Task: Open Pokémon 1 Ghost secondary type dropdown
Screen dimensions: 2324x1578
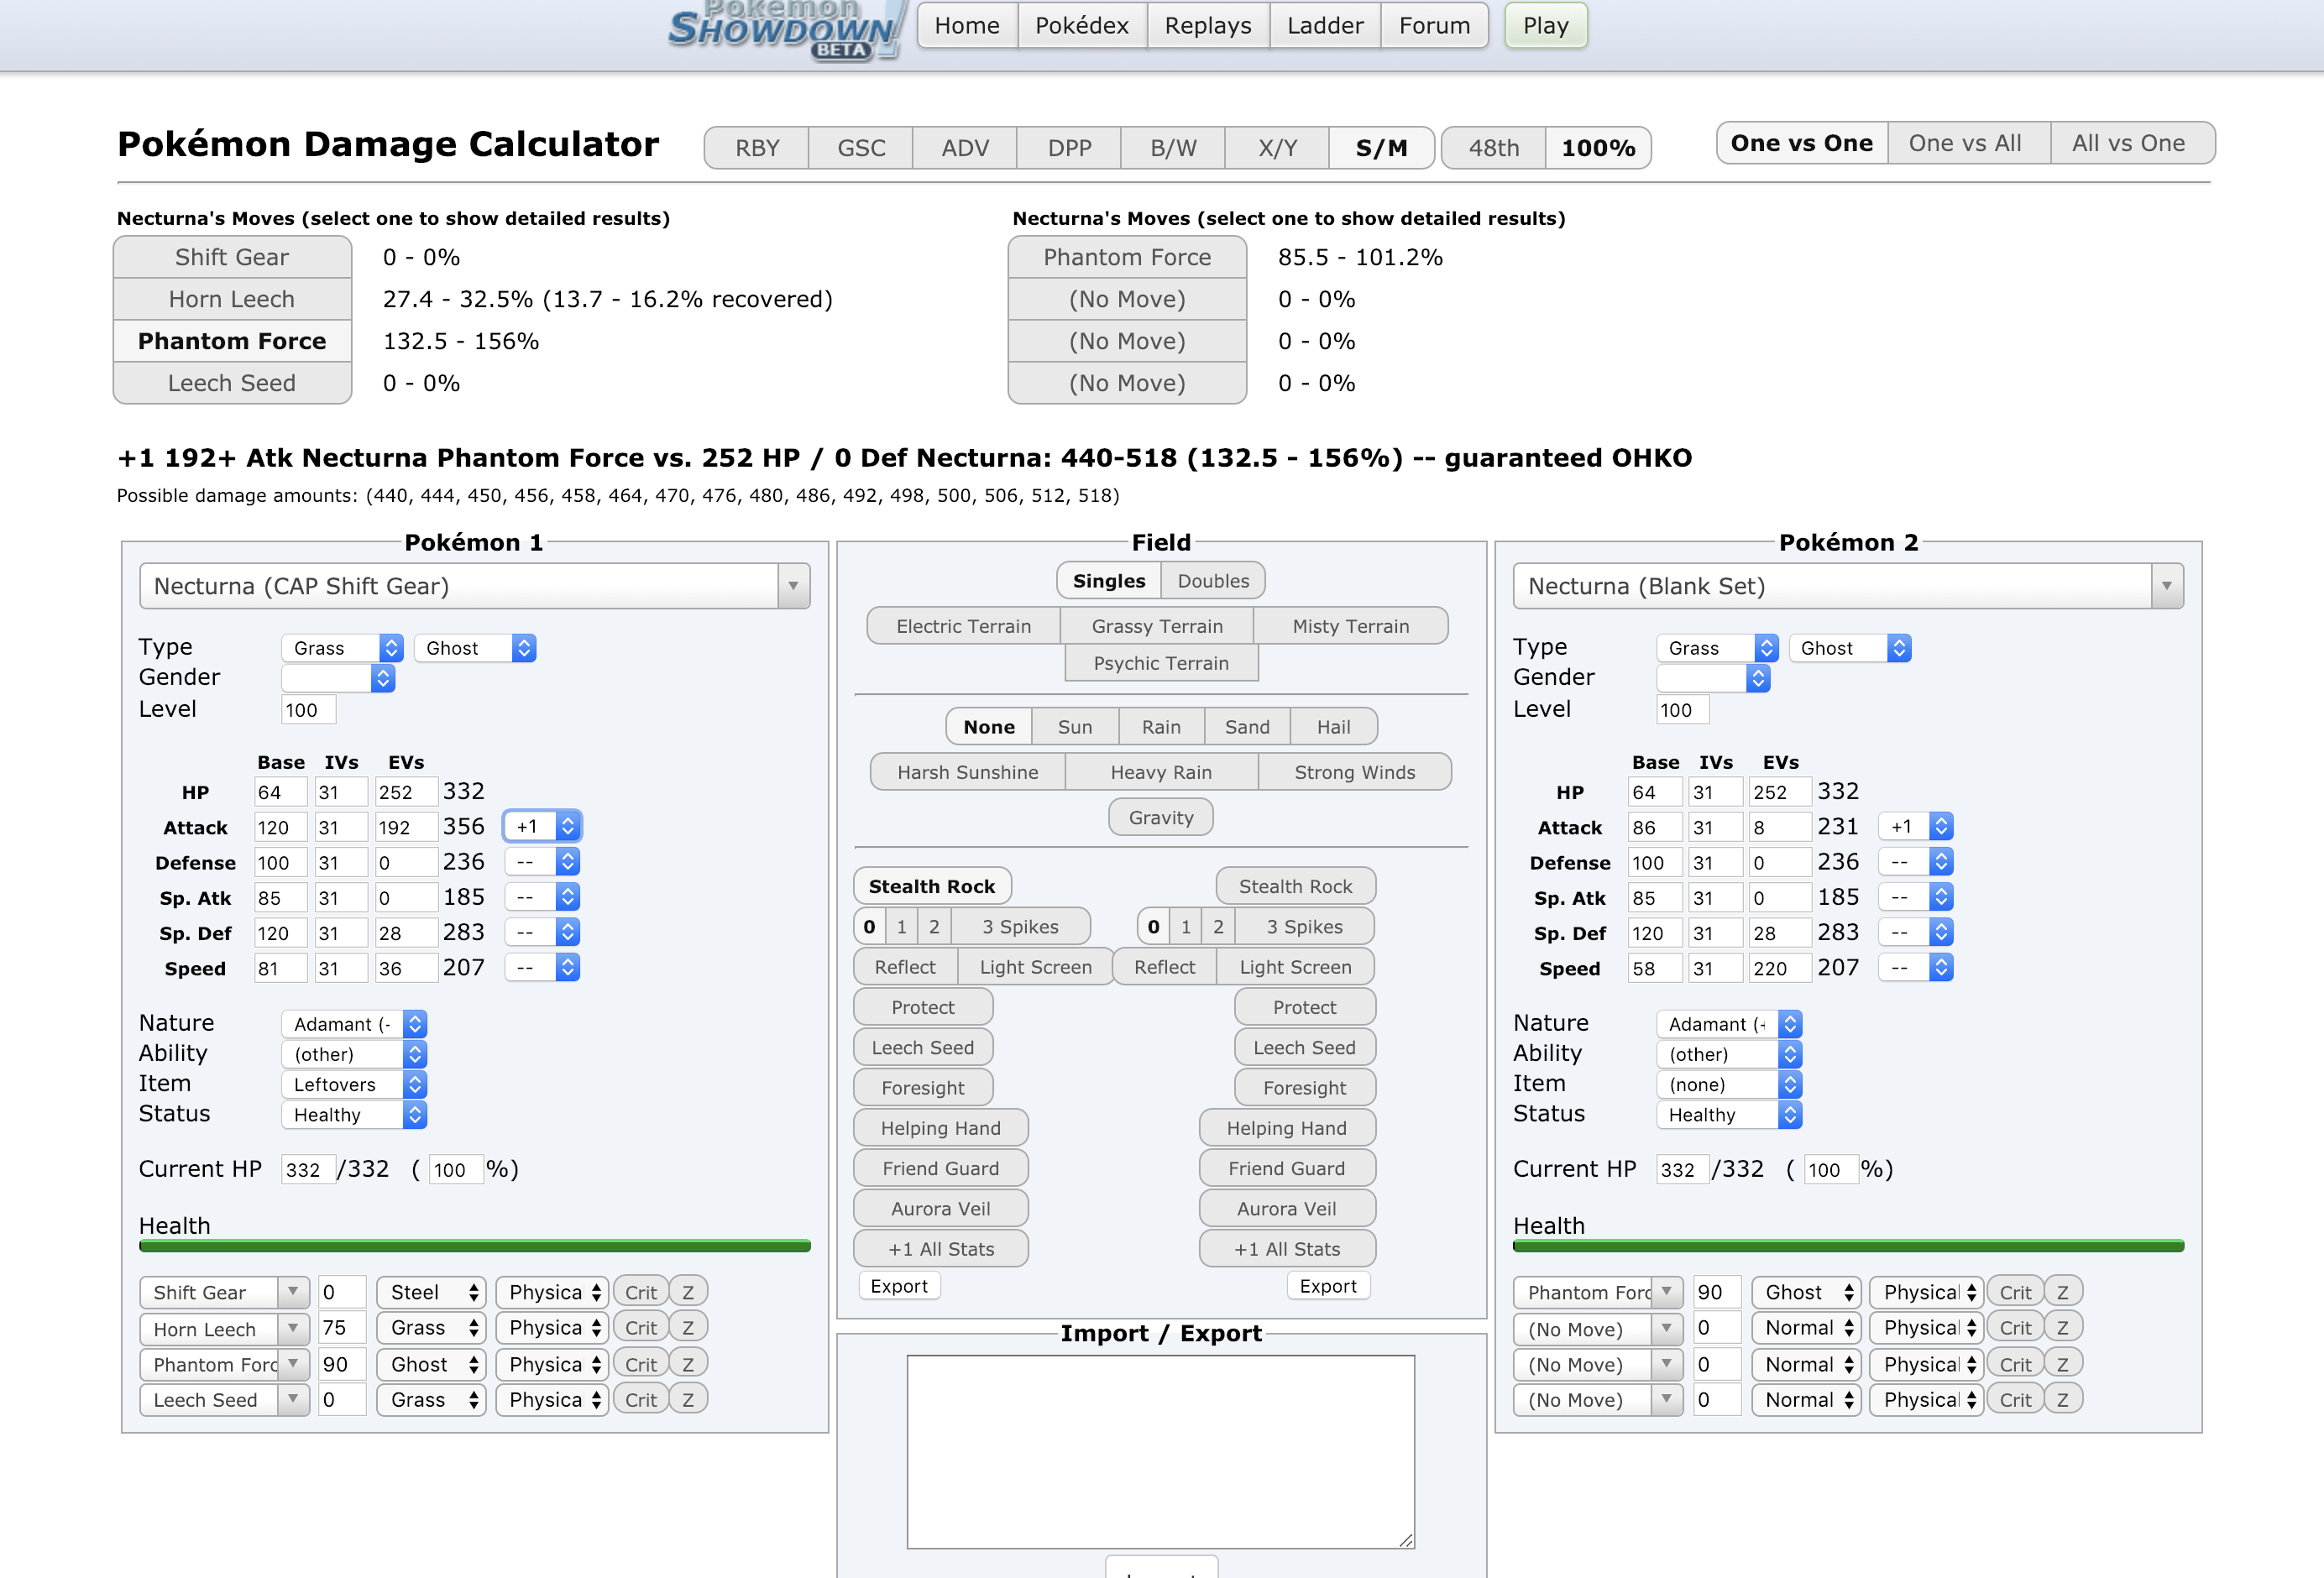Action: [475, 648]
